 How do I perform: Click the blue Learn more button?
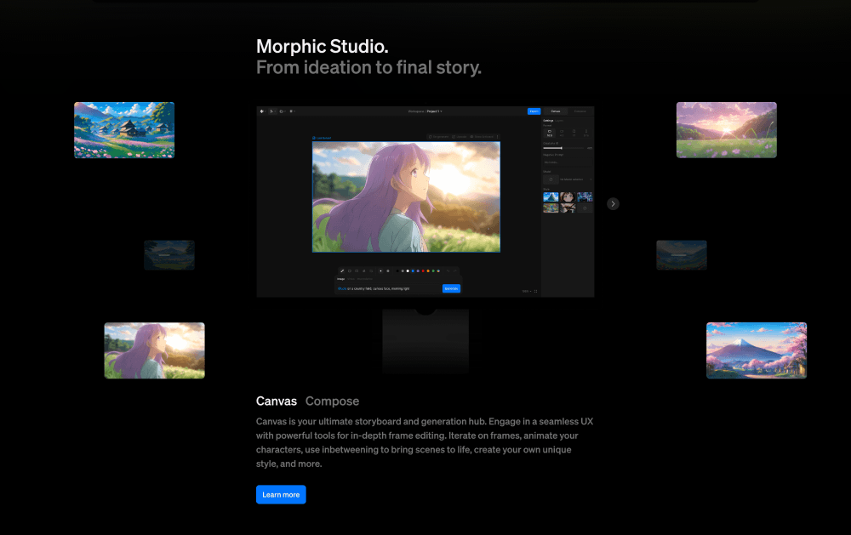(281, 494)
